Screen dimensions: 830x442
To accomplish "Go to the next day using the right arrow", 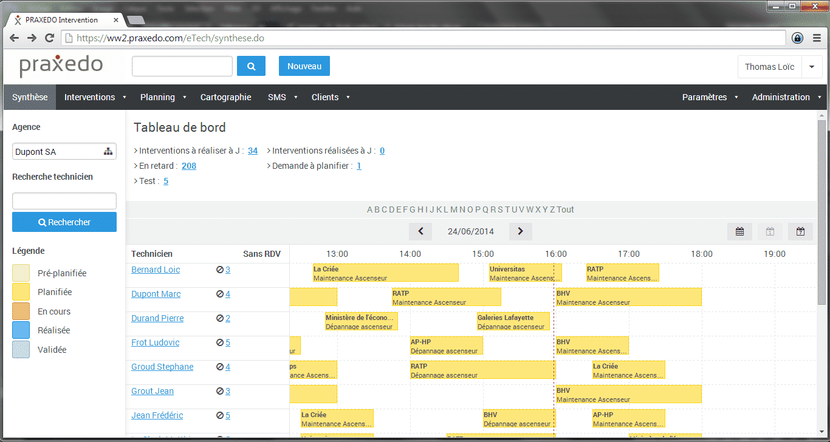I will pyautogui.click(x=520, y=231).
